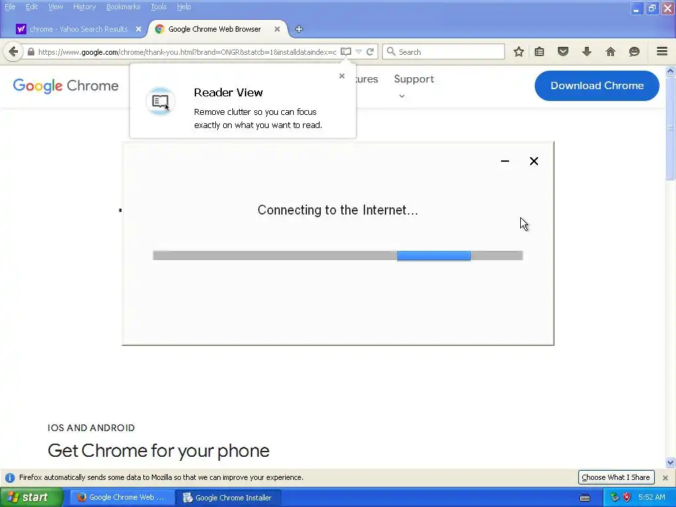Click the IOS AND ANDROID label

point(91,428)
